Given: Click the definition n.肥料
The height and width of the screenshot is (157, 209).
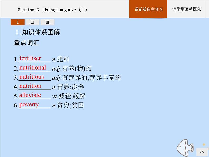Looking at the screenshot, I should 61,59.
